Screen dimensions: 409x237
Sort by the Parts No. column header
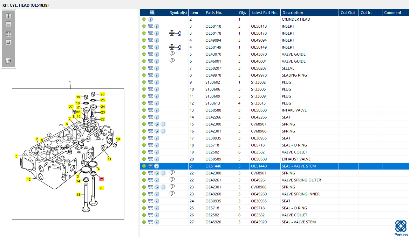coord(220,13)
